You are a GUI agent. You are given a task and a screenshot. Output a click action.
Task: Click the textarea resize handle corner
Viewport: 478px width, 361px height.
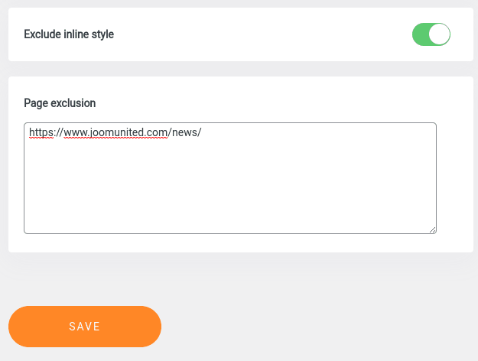tap(432, 229)
